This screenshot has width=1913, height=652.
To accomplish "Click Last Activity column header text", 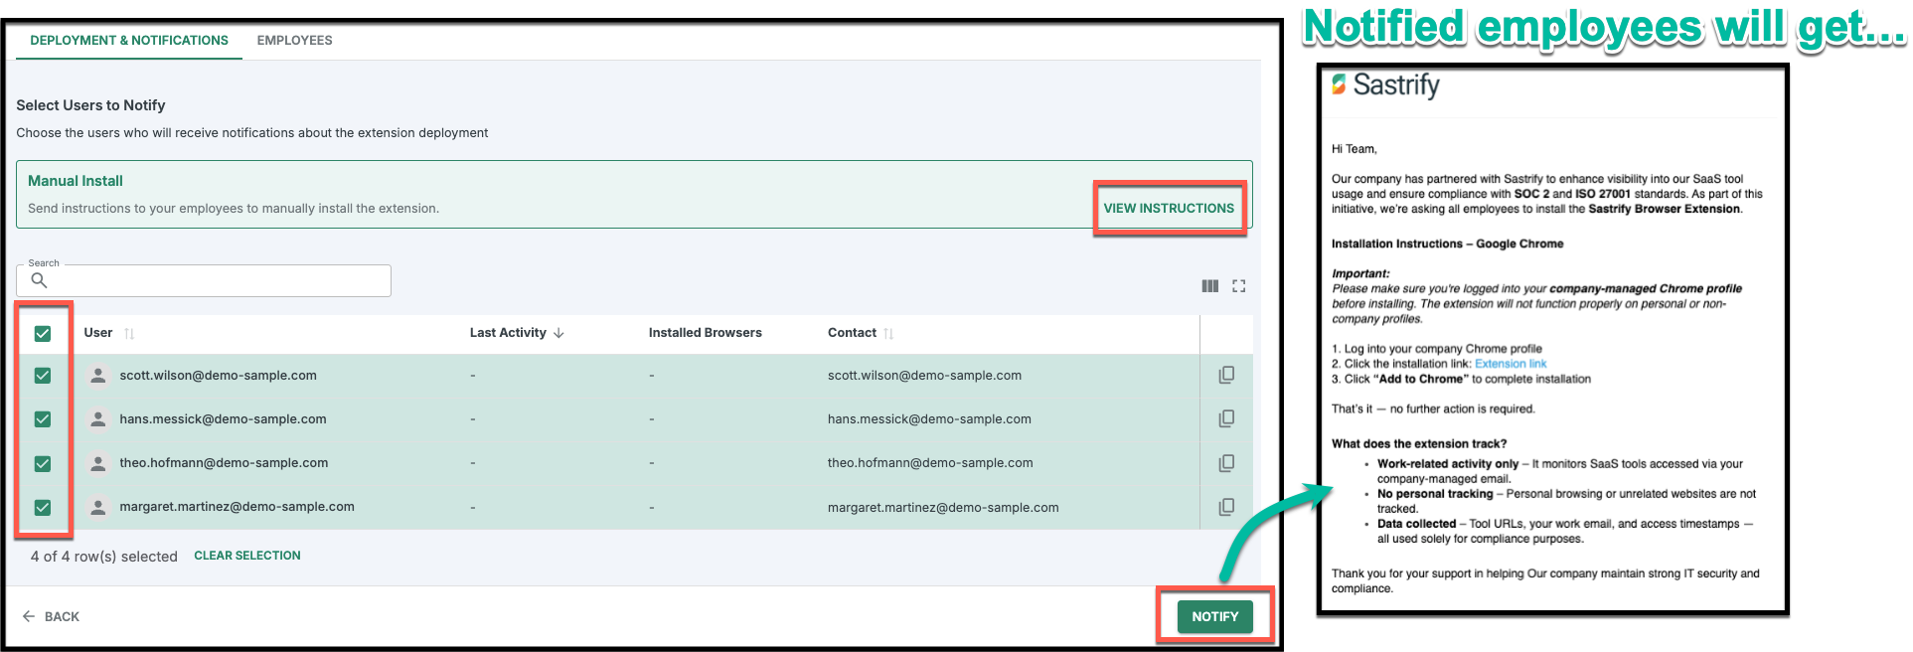I will pos(508,333).
